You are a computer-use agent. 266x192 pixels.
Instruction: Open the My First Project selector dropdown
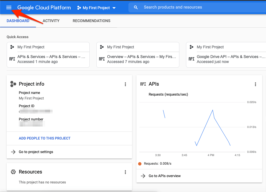pos(96,8)
